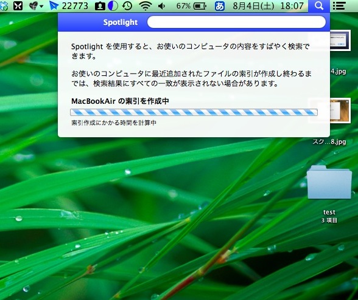Click the battery status icon
358x300 pixels.
[x=200, y=6]
